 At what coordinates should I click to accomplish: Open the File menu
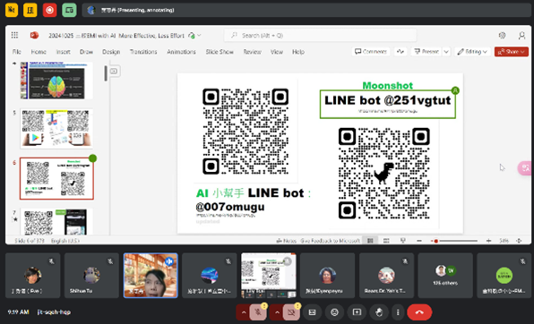(17, 52)
